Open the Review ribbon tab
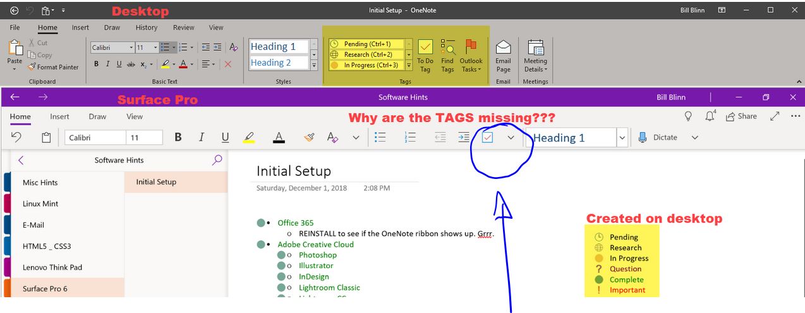Screen dimensions: 805x313 (184, 28)
